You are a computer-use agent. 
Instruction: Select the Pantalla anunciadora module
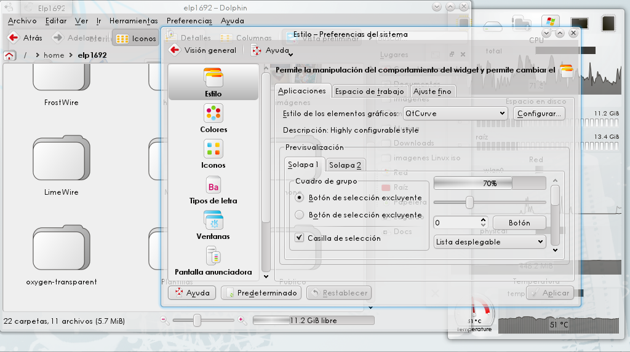tap(213, 256)
